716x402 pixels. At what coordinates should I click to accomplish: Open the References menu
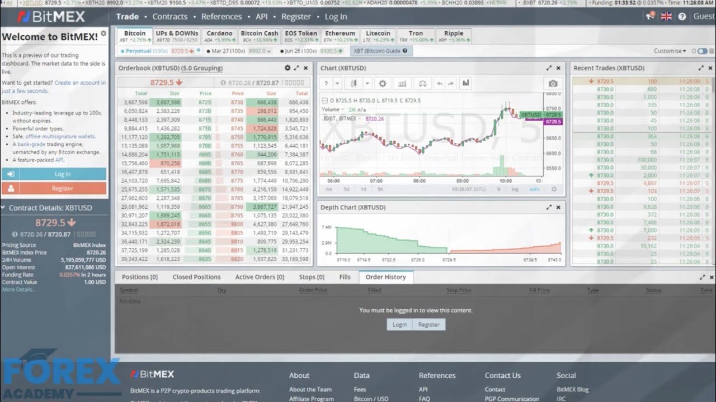pos(222,16)
